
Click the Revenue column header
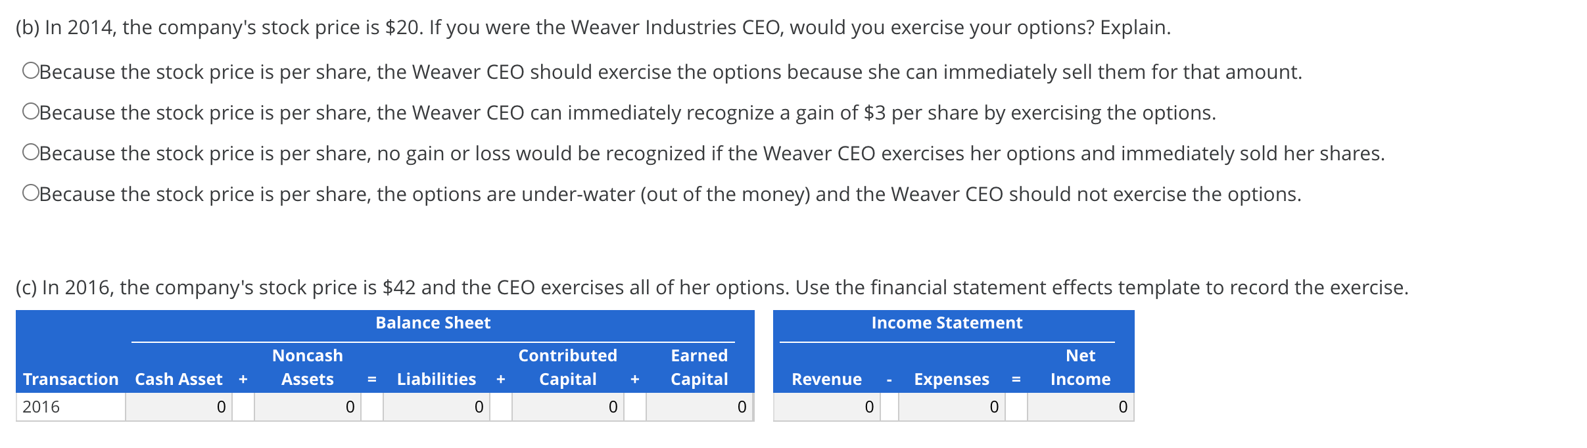click(826, 379)
